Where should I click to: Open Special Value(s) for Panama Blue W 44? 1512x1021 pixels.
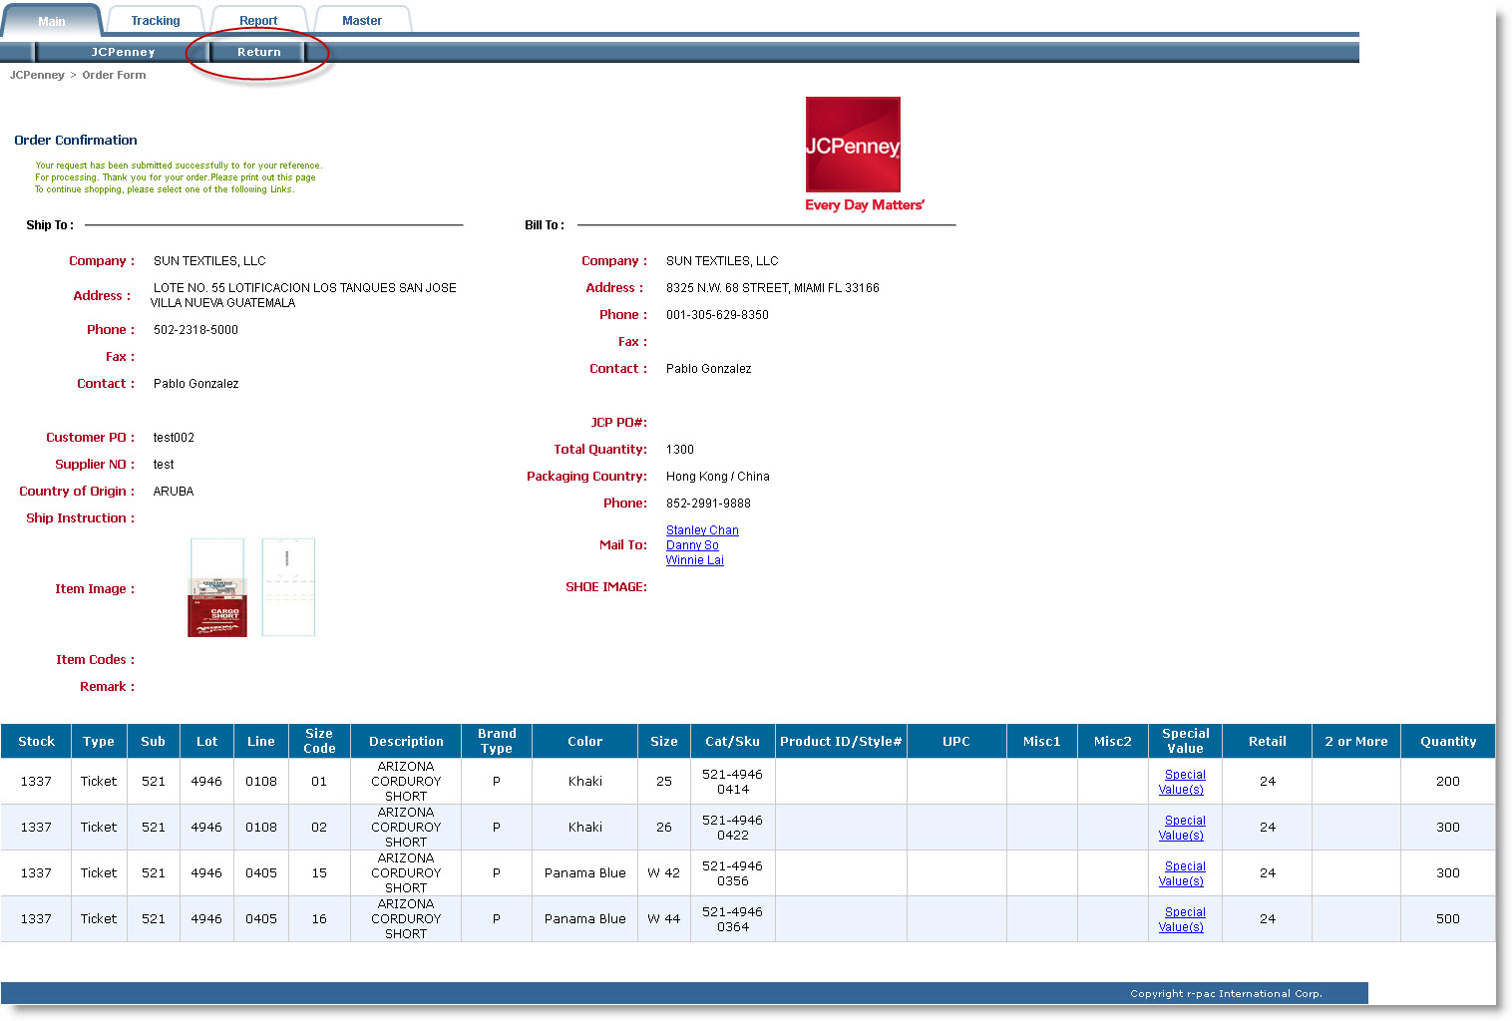pos(1184,919)
